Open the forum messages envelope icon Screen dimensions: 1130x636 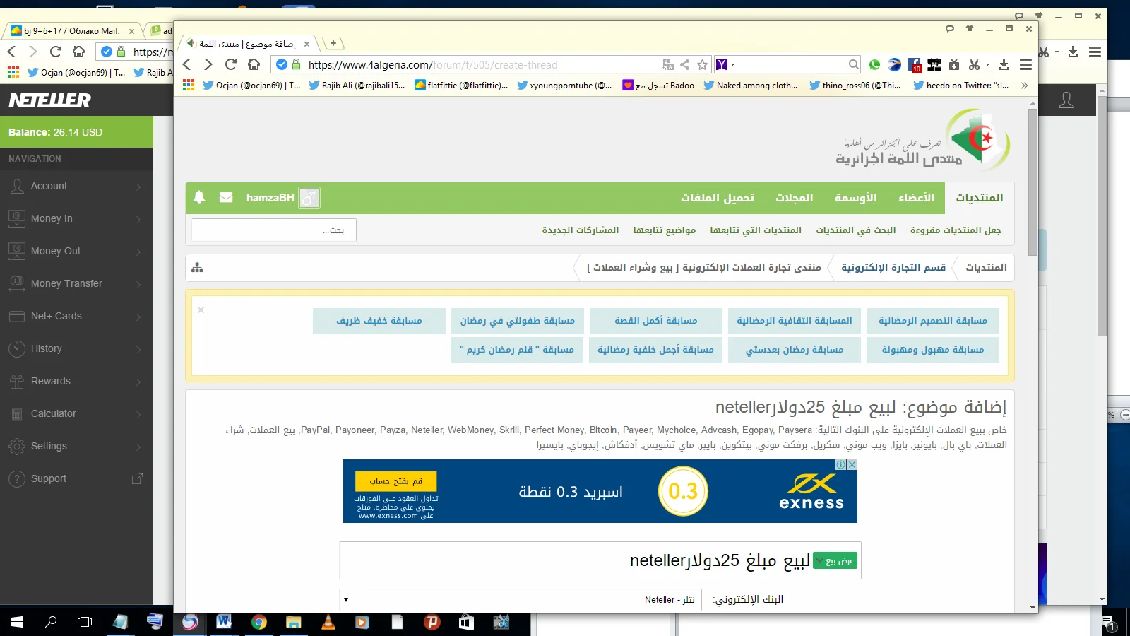(226, 197)
